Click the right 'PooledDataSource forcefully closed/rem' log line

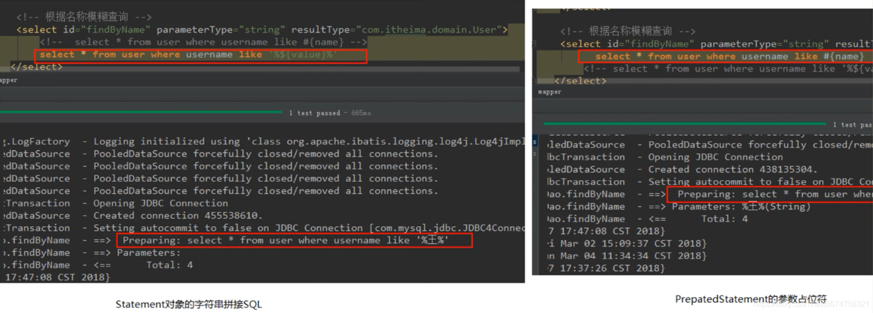tap(710, 145)
